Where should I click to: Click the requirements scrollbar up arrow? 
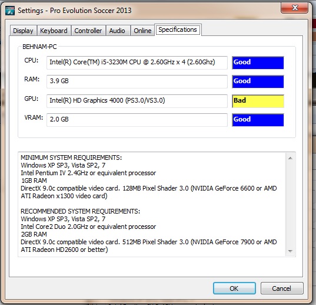(291, 158)
